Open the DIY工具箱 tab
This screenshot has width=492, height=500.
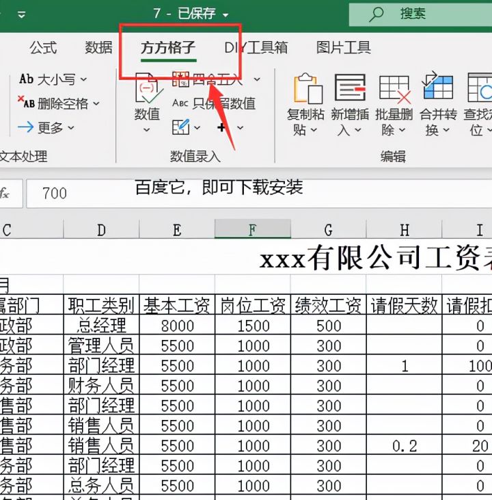tap(256, 48)
